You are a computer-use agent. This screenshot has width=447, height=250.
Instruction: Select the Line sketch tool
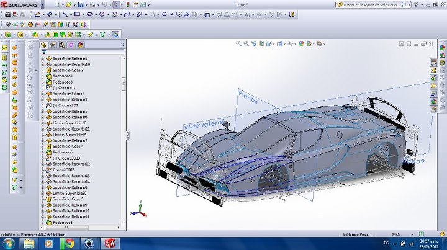point(65,14)
